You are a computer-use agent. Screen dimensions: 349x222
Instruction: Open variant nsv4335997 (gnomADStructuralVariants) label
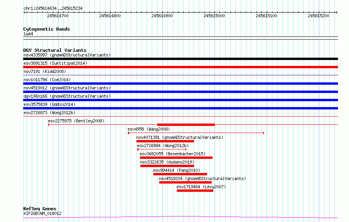[x=67, y=55]
